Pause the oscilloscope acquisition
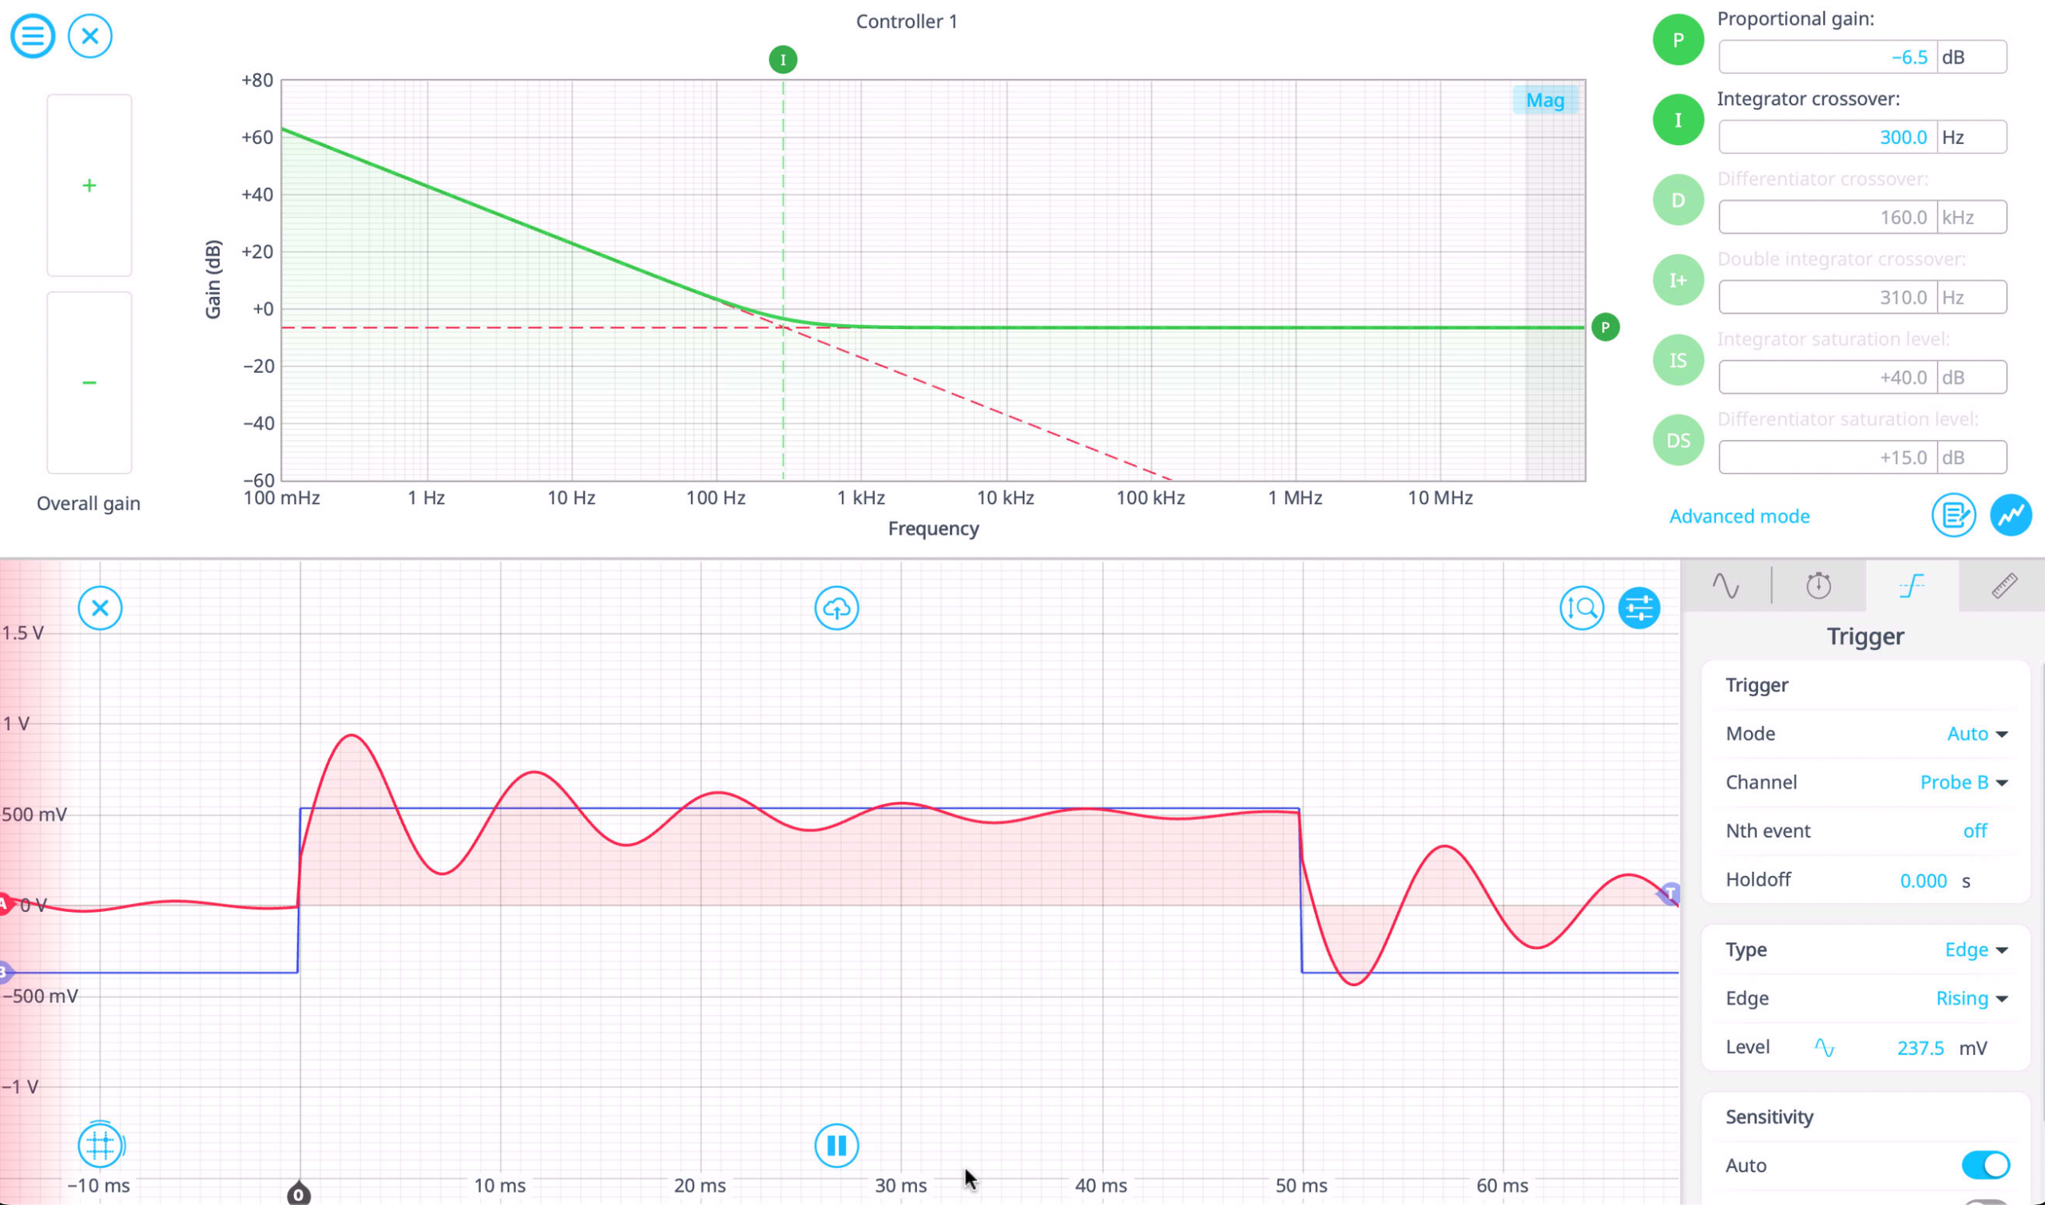This screenshot has width=2045, height=1205. 836,1146
